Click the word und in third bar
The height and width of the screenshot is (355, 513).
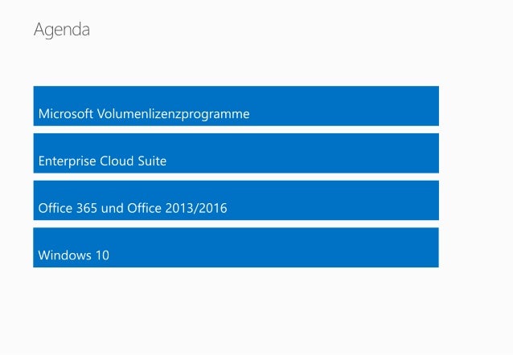point(113,208)
